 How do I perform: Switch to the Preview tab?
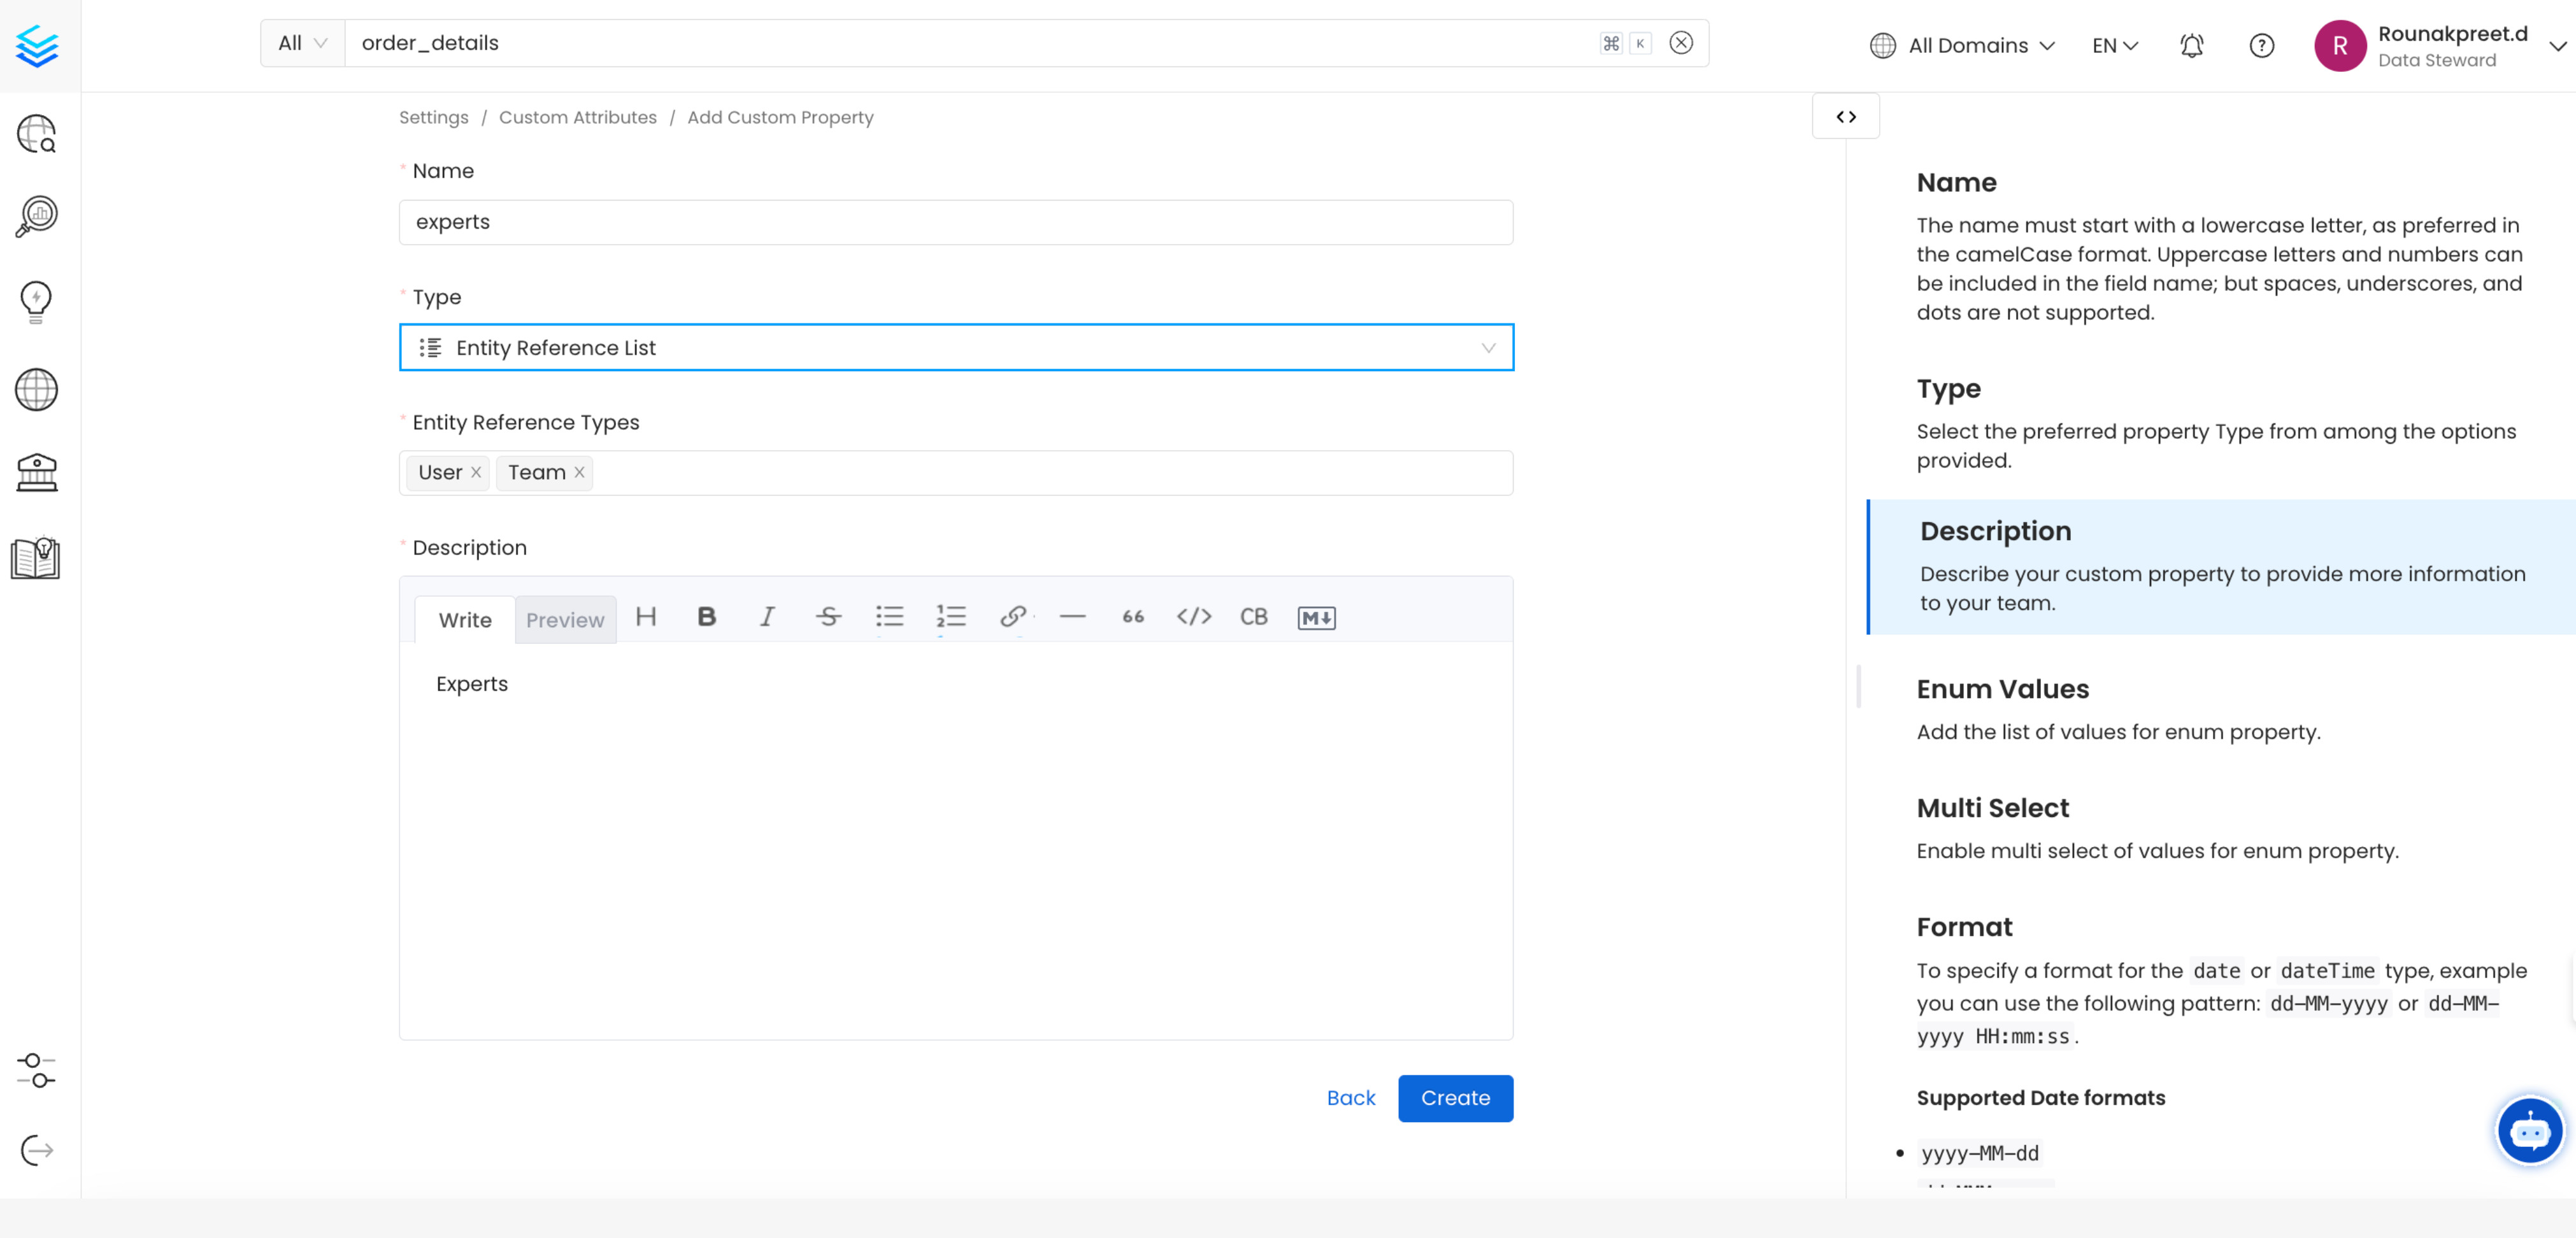tap(565, 620)
